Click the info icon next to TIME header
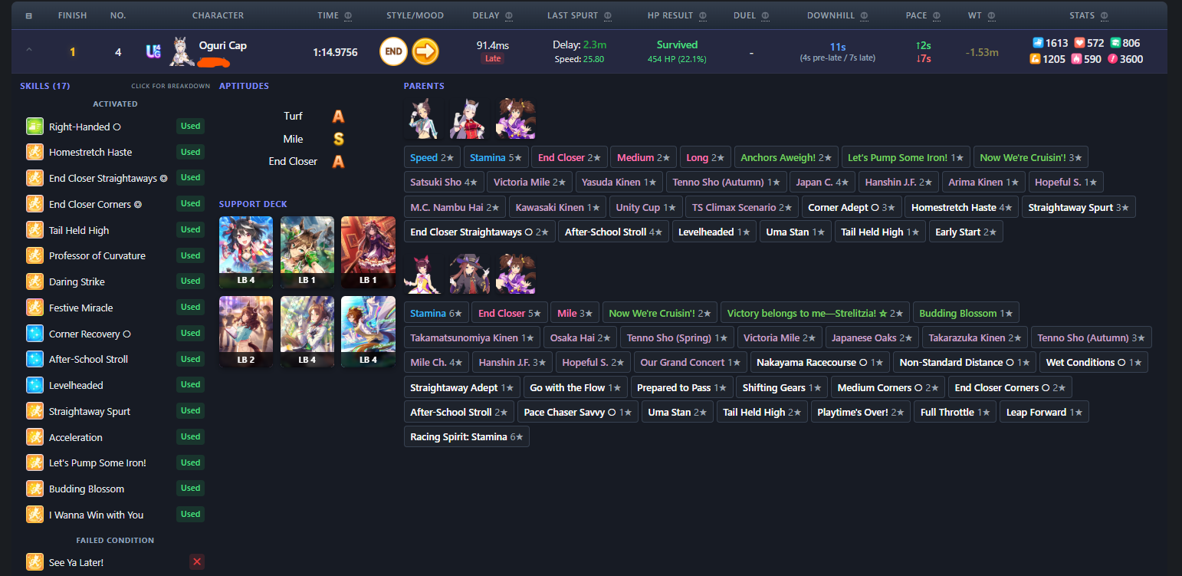 click(x=348, y=15)
